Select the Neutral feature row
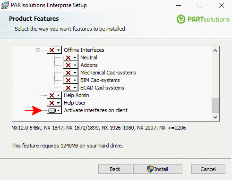 (89, 57)
